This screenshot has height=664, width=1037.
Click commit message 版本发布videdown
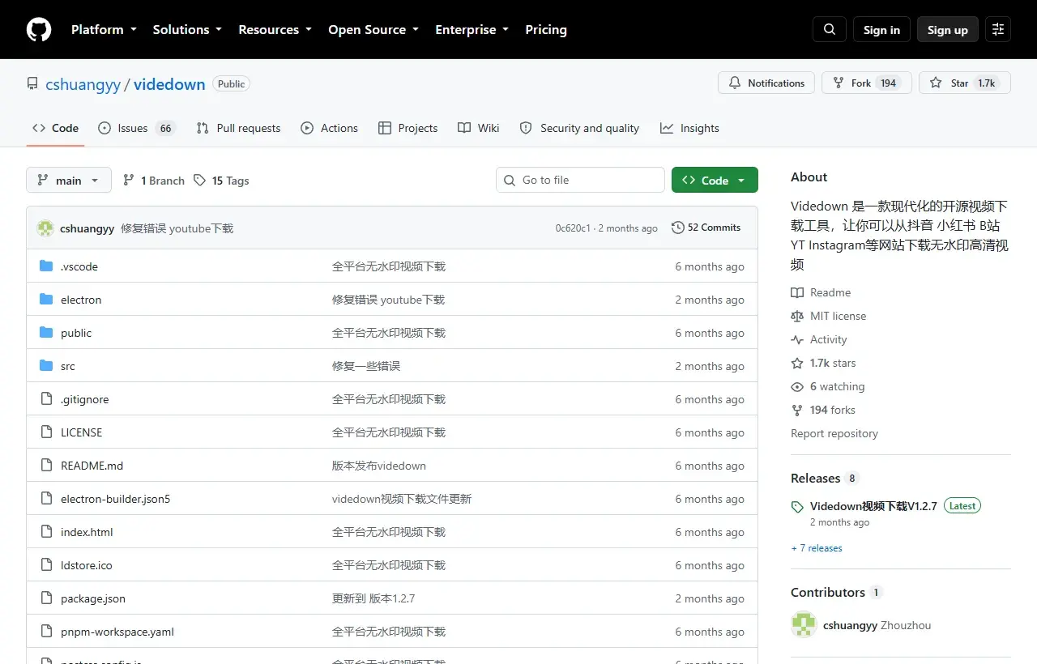[x=379, y=466]
